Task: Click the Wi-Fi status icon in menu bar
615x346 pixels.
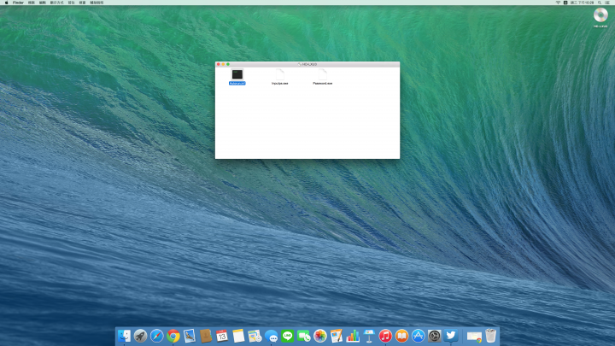Action: click(x=558, y=3)
